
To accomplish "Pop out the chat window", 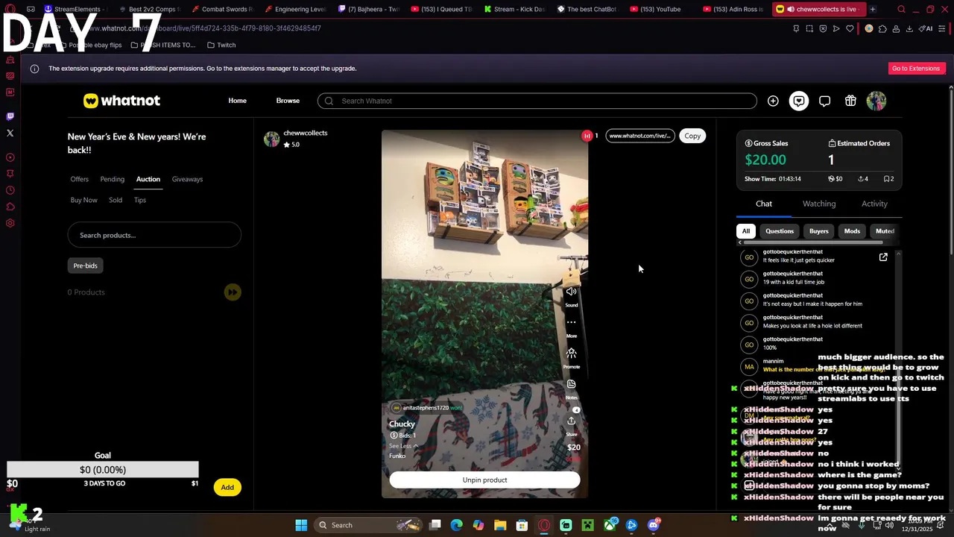I will tap(883, 257).
